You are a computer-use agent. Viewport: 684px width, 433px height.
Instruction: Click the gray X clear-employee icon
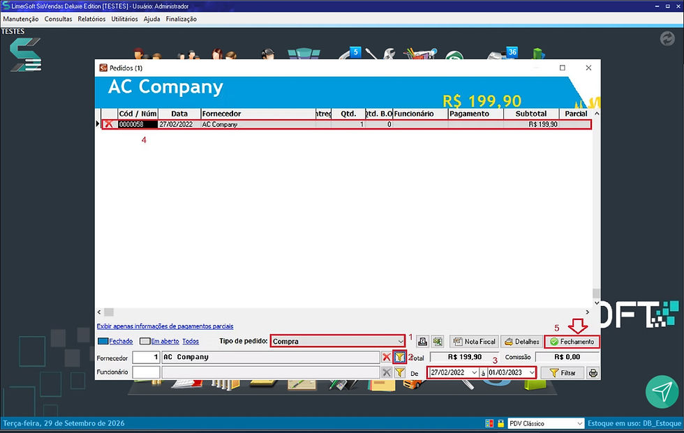coord(386,372)
